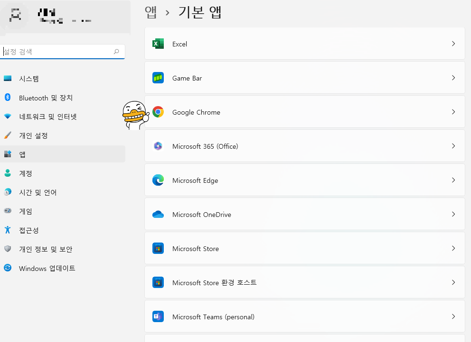Open Microsoft OneDrive default settings
This screenshot has width=471, height=342.
[305, 214]
